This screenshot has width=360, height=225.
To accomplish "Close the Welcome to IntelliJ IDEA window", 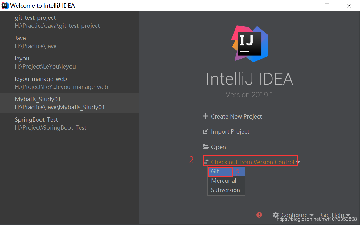I will pyautogui.click(x=349, y=6).
